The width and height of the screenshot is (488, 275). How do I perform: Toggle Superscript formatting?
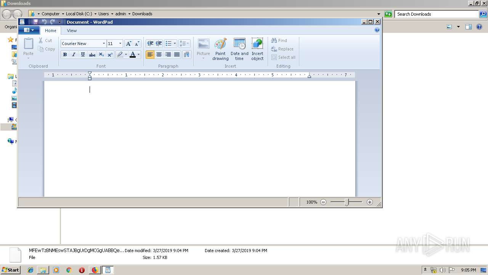pyautogui.click(x=110, y=55)
